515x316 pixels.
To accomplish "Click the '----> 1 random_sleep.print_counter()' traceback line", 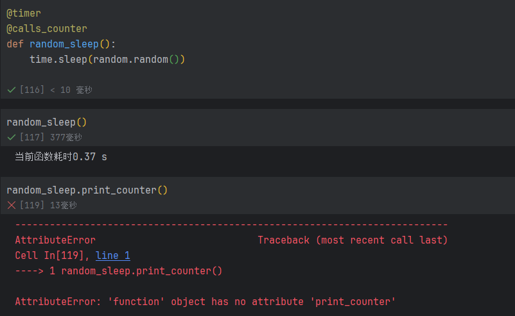I will (x=119, y=271).
